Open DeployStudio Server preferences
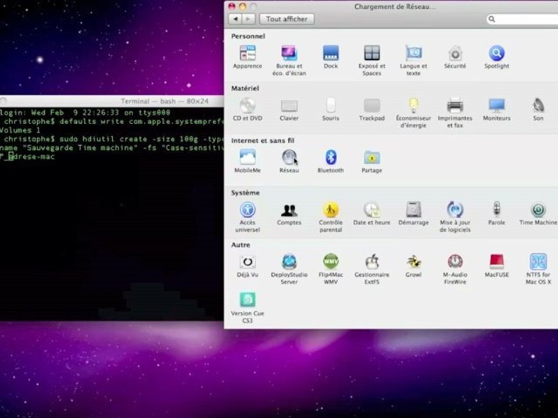The width and height of the screenshot is (558, 418). 289,269
